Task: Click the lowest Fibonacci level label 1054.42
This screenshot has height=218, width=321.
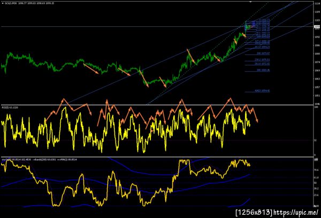Action: coord(262,91)
